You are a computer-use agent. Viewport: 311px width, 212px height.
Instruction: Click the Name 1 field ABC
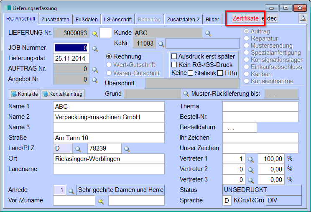[109, 107]
